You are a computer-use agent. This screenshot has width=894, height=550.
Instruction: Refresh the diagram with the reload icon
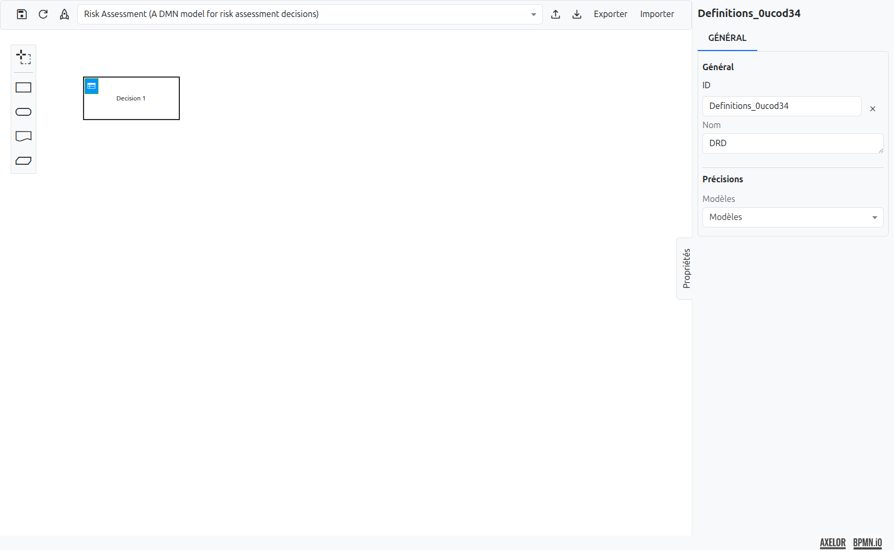(43, 14)
